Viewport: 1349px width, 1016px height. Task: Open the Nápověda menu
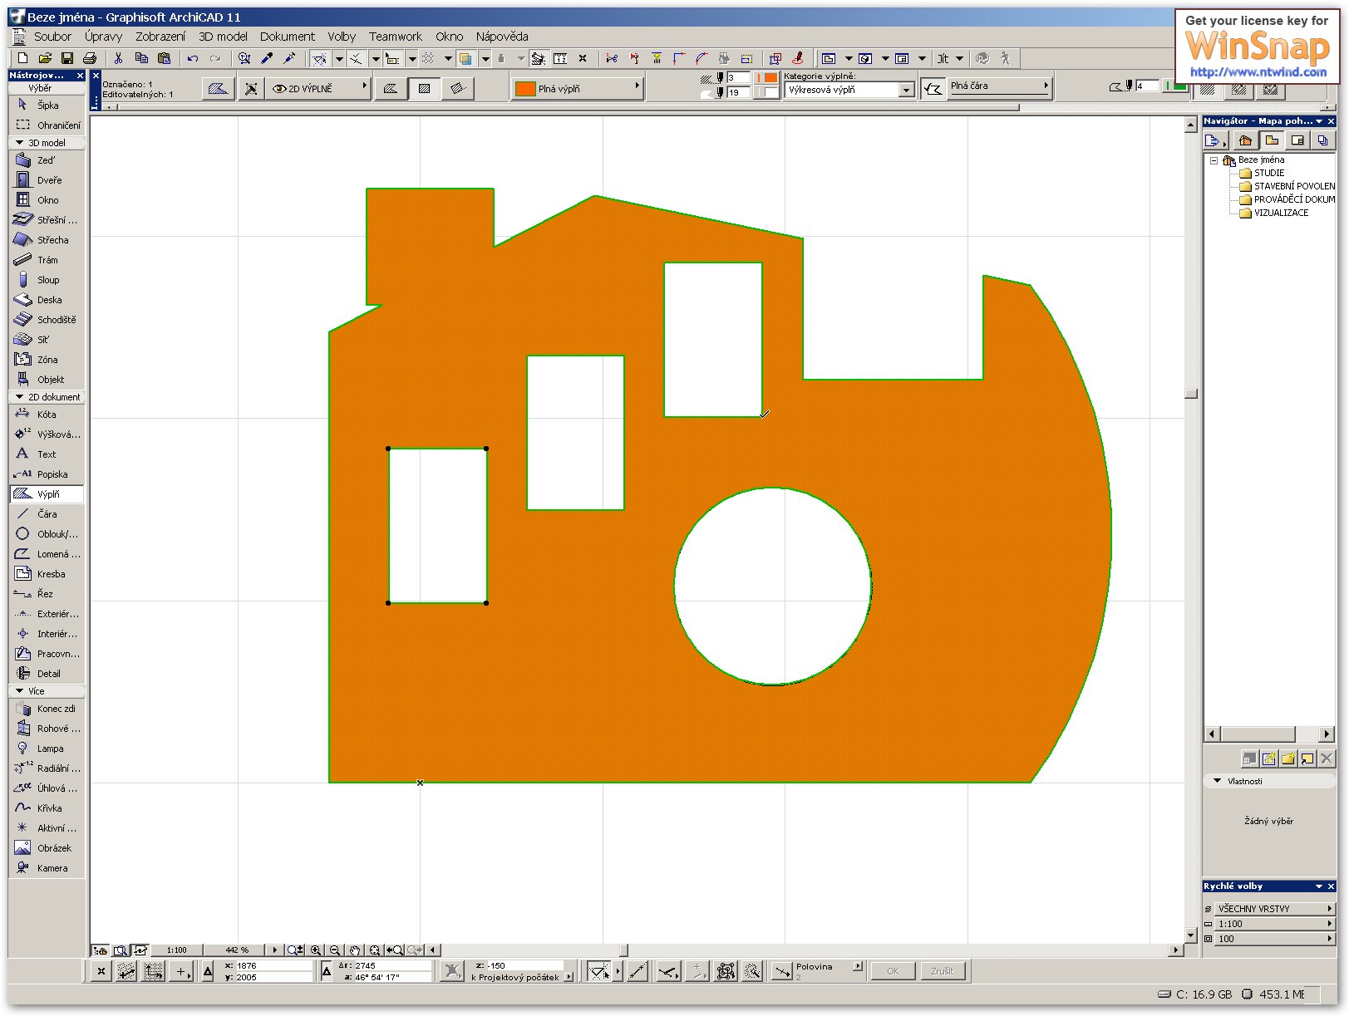tap(502, 37)
